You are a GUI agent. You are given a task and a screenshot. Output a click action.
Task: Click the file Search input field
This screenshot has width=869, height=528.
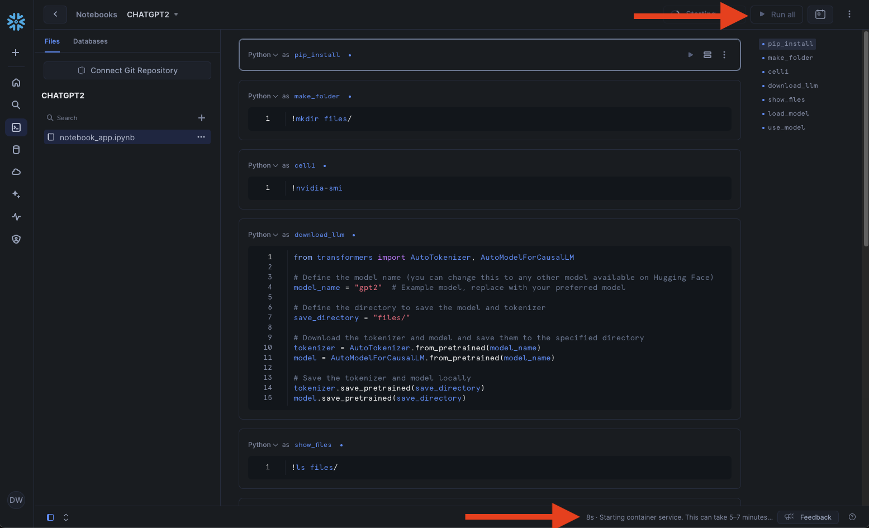120,118
